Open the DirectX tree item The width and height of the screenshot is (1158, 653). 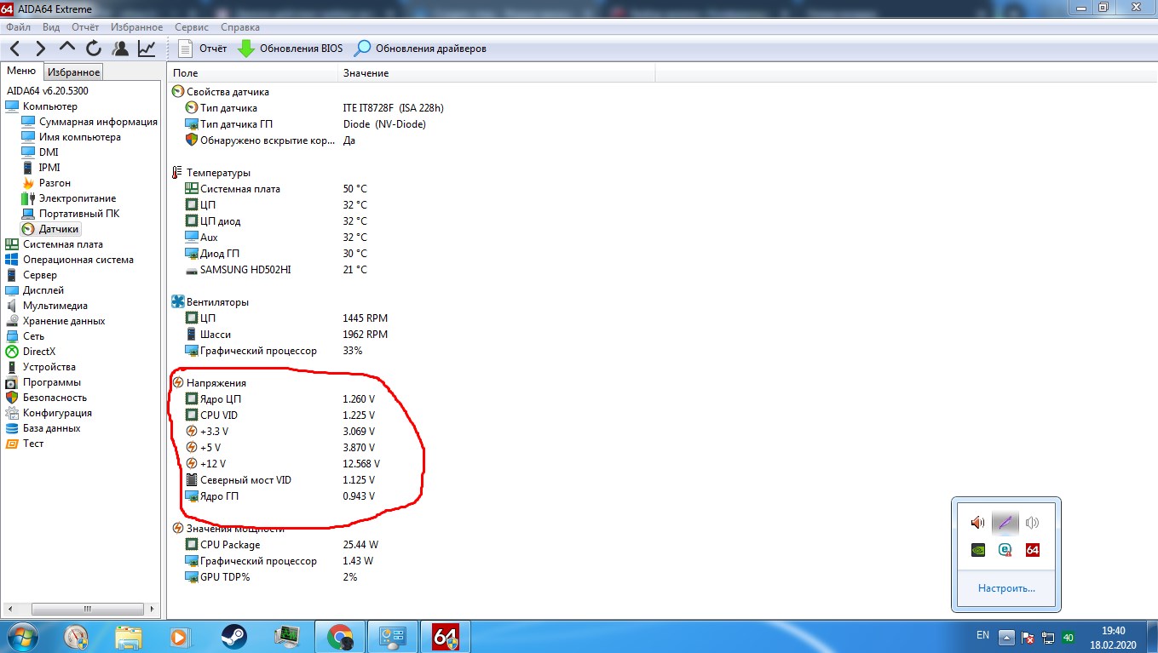(x=31, y=352)
